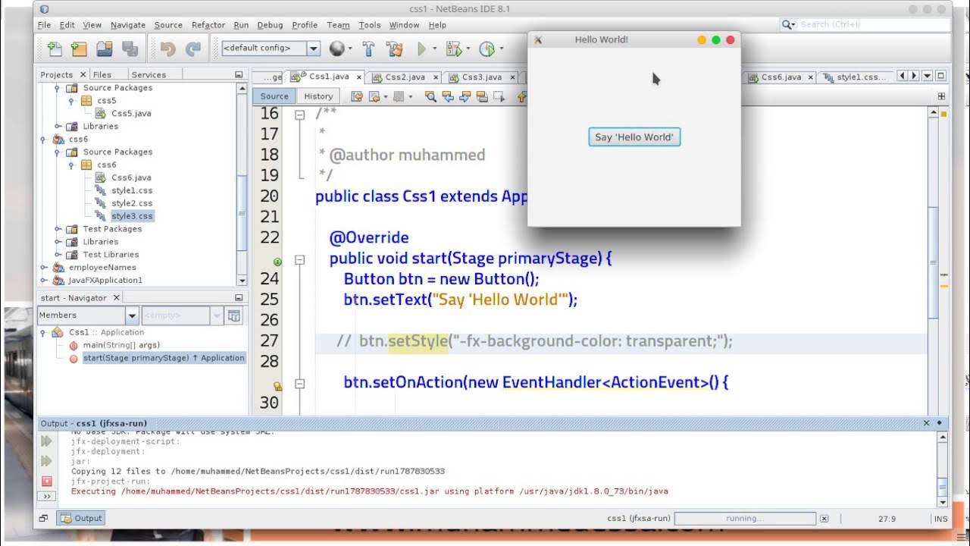Expand the employeeNames project node
970x546 pixels.
pyautogui.click(x=42, y=268)
